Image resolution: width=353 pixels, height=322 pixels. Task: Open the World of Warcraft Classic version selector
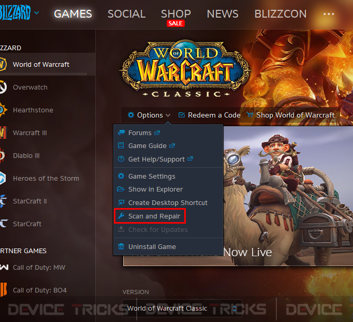coord(182,308)
